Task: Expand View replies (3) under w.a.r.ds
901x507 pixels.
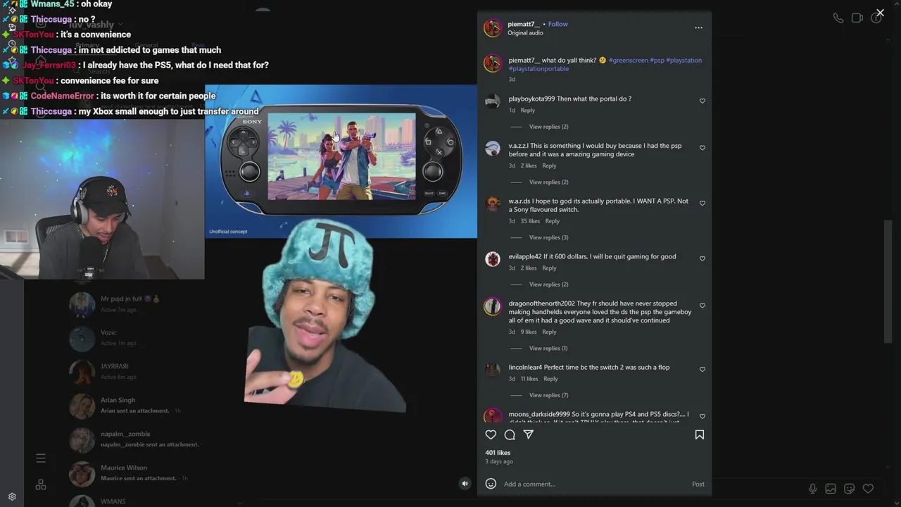Action: coord(548,237)
